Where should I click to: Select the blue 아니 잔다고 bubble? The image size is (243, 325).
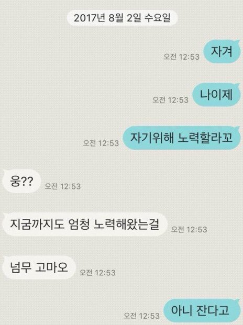202,311
